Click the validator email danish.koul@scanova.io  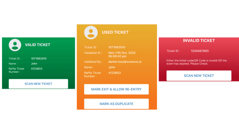click(125, 62)
